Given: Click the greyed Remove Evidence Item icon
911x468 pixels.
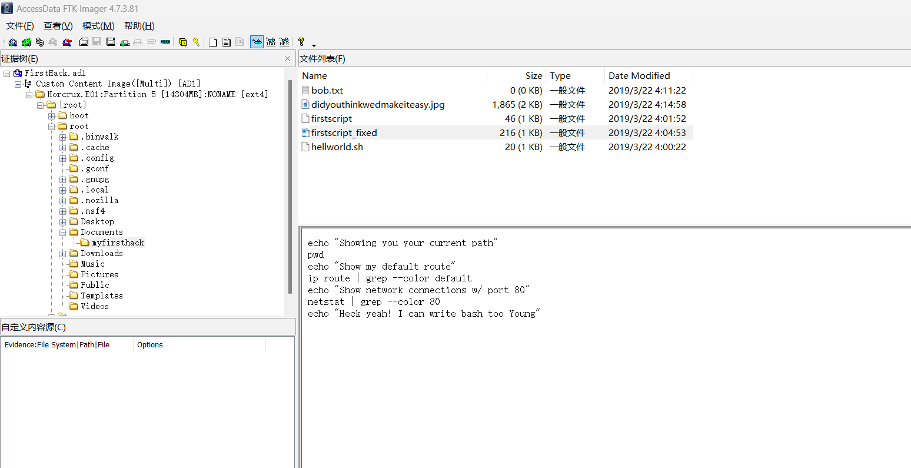Looking at the screenshot, I should [x=53, y=42].
